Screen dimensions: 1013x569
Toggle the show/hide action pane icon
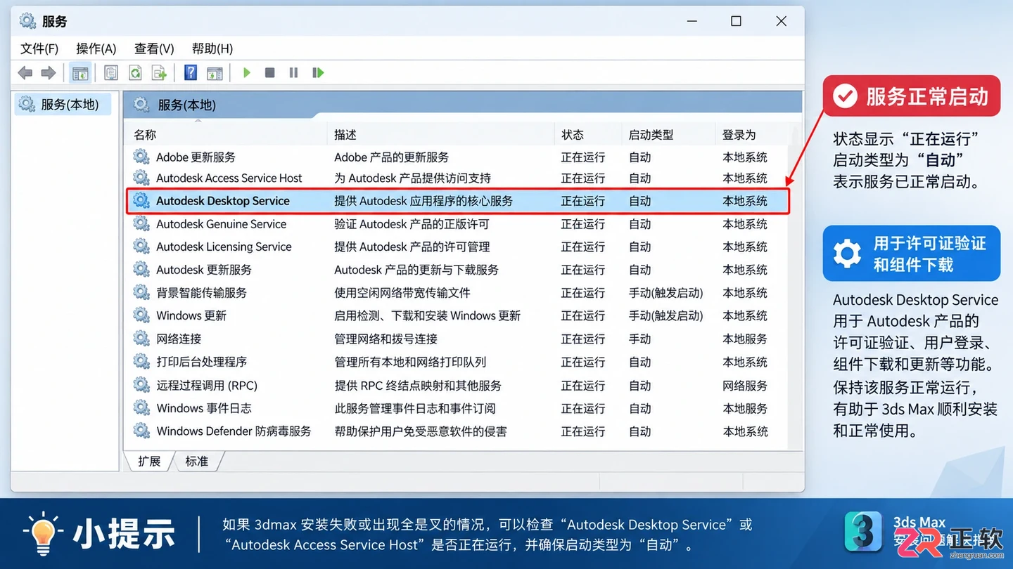click(x=215, y=73)
